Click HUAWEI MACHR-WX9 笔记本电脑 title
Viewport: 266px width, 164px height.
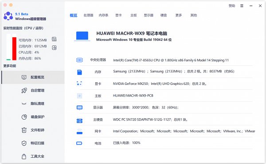click(132, 33)
